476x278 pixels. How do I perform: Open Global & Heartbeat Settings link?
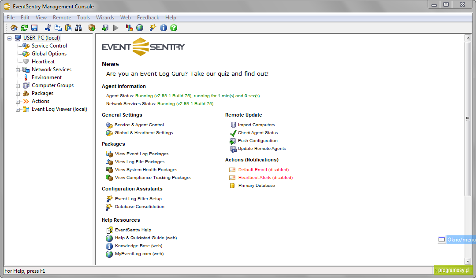coord(146,133)
